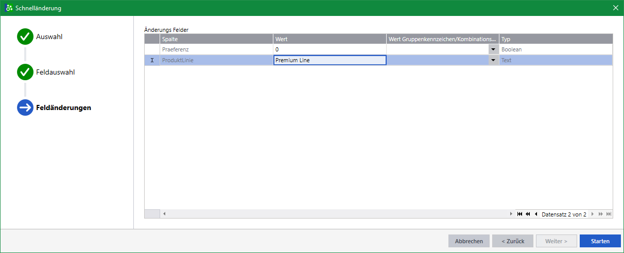
Task: Click the Wert cell of Praeferenz row
Action: coord(330,49)
